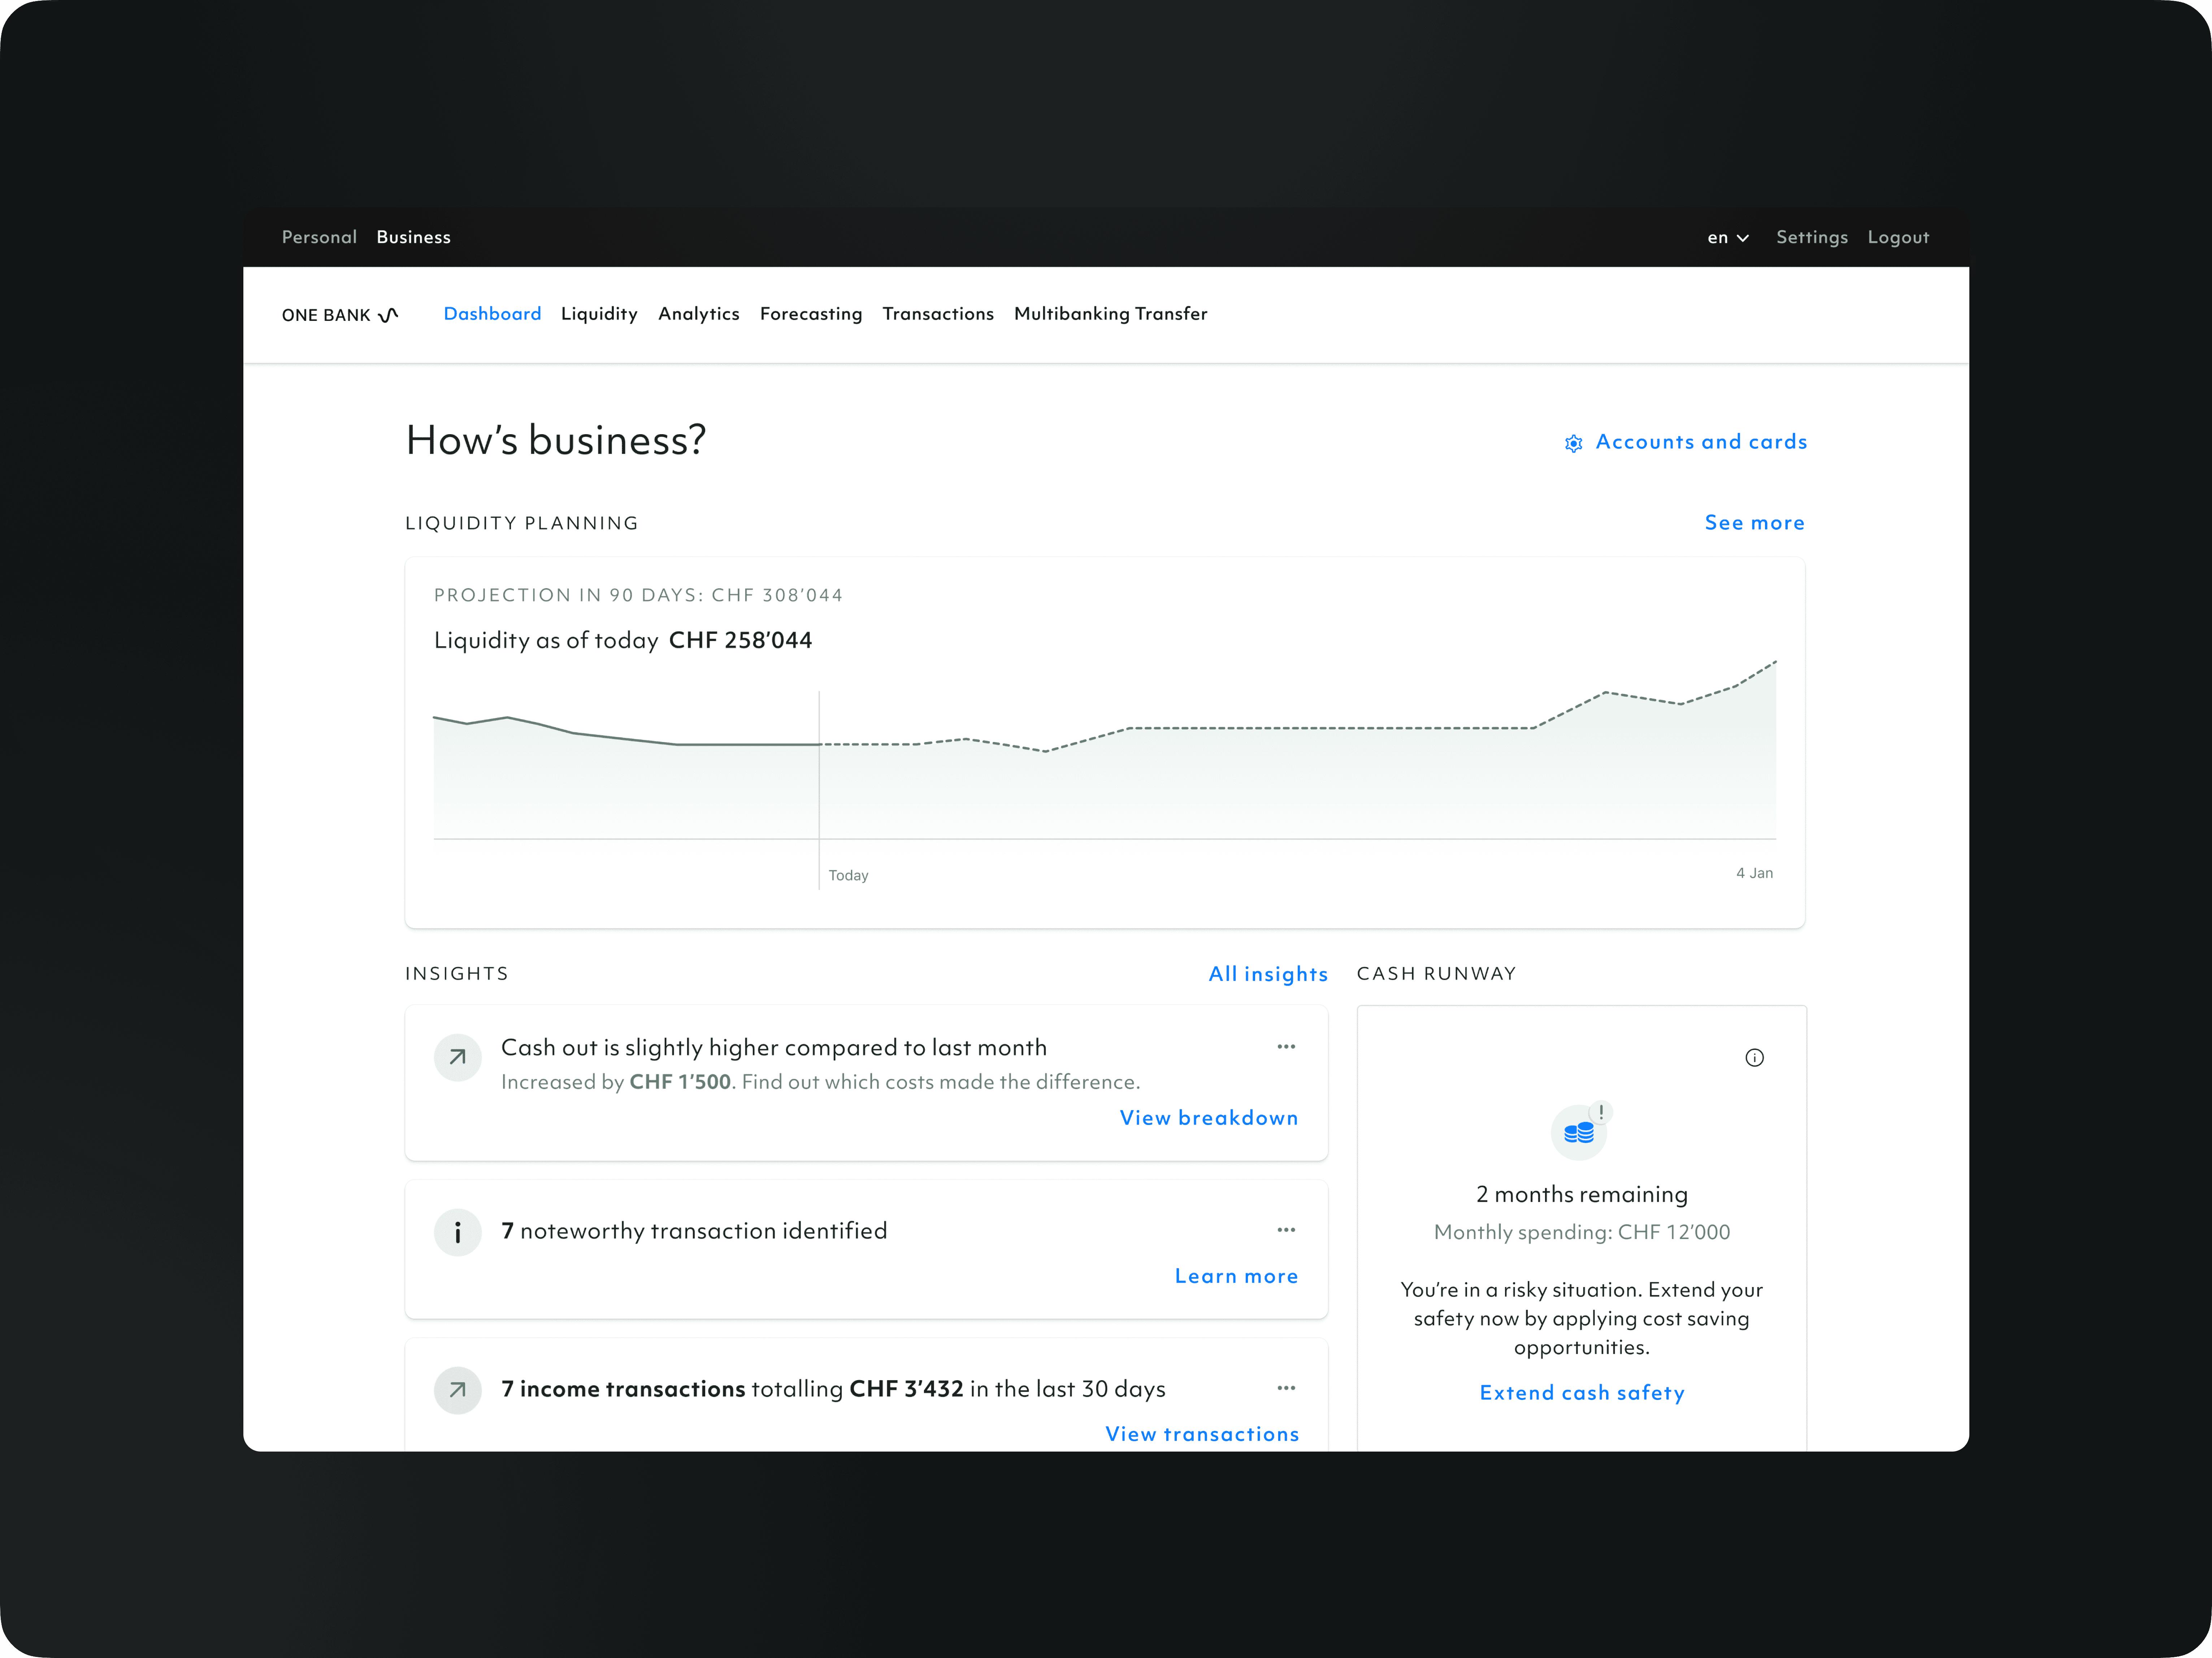The height and width of the screenshot is (1658, 2212).
Task: Navigate to Forecasting
Action: (x=811, y=314)
